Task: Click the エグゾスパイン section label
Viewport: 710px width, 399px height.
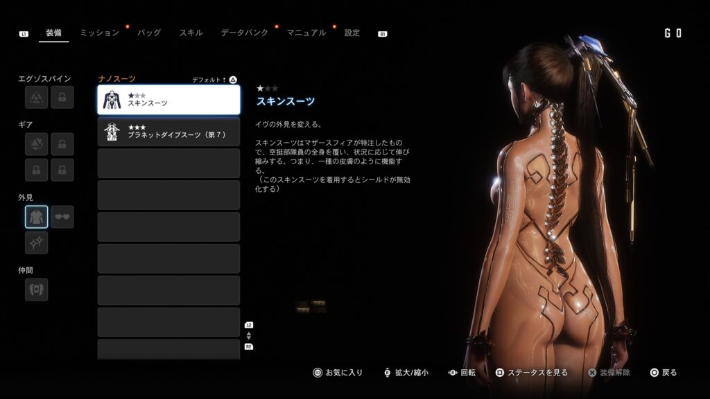Action: [44, 79]
